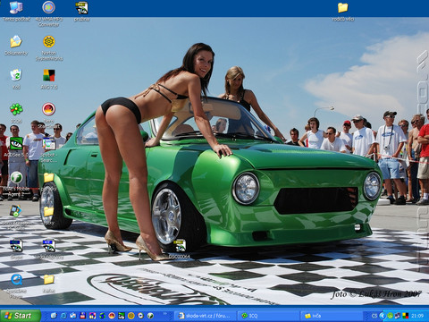Select the AVG 7.5 desktop icon
The width and height of the screenshot is (429, 322).
coord(49,75)
